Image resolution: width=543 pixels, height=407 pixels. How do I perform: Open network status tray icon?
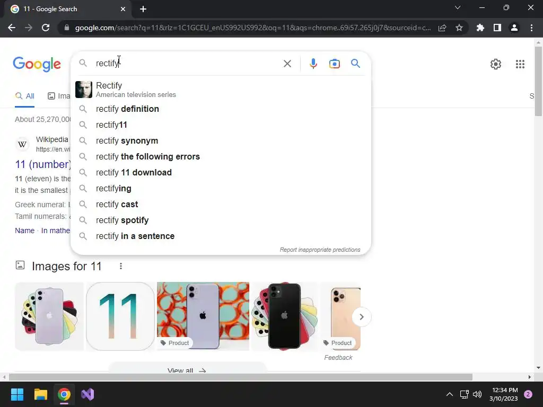pyautogui.click(x=464, y=394)
